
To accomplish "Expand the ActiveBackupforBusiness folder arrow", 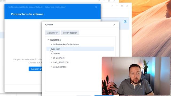I will (51, 45).
